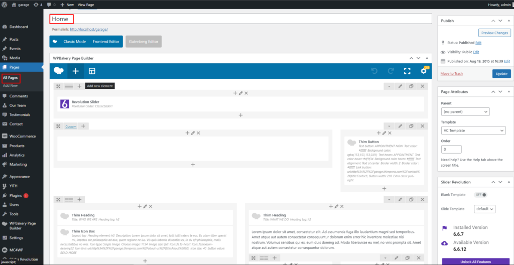Viewport: 514px width, 265px height.
Task: Delete the column containing Thim Button
Action: click(390, 133)
